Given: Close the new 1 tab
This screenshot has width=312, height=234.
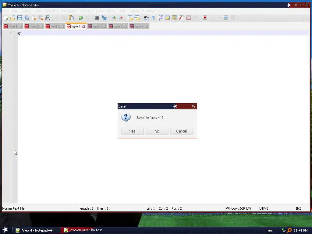Looking at the screenshot, I should click(x=20, y=27).
